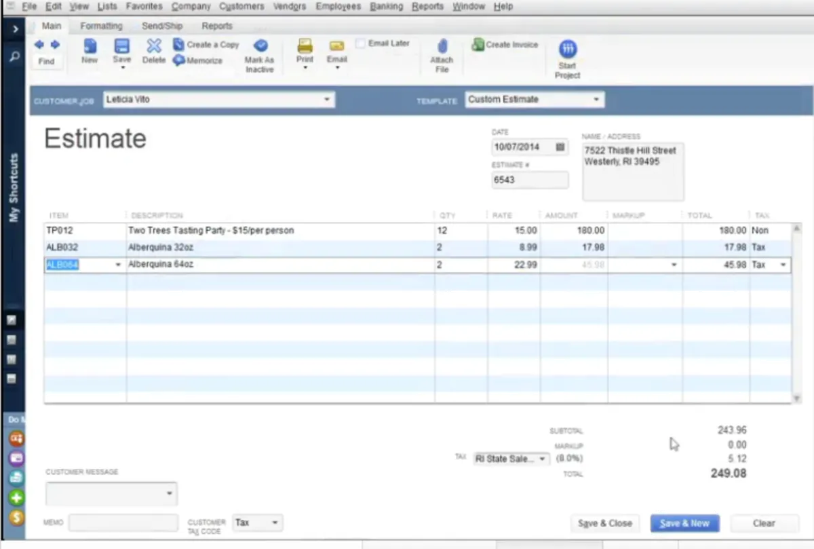Expand the Customer:Job dropdown for Leticia Vito

point(326,100)
